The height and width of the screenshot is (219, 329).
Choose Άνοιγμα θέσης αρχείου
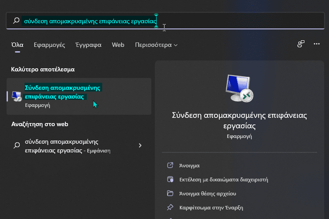tap(208, 194)
